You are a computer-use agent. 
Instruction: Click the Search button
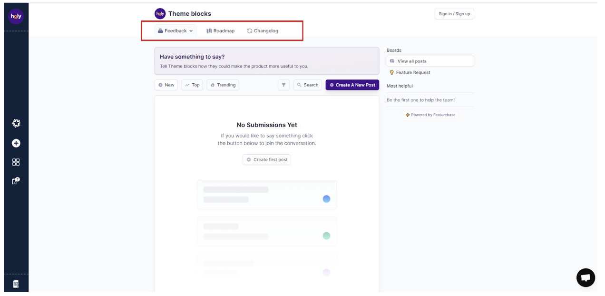click(x=308, y=85)
